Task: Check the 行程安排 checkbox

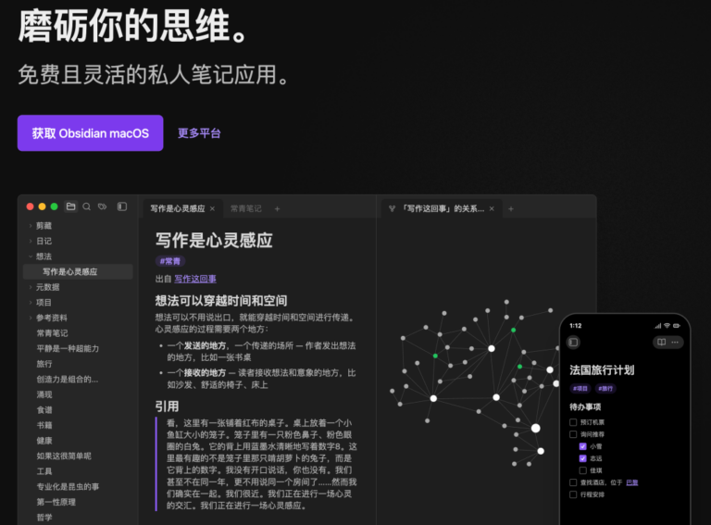Action: point(573,494)
